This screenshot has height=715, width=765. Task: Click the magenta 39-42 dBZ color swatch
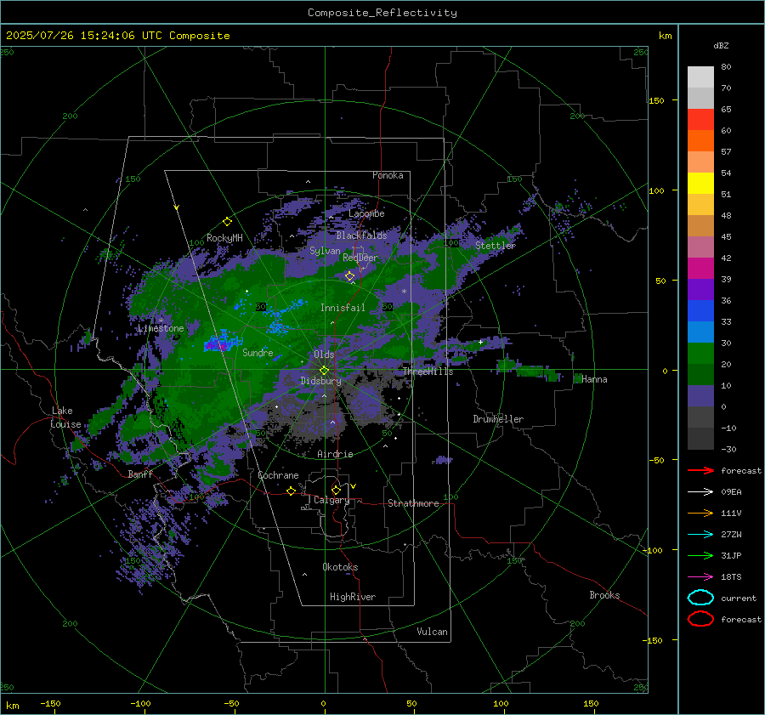click(700, 269)
